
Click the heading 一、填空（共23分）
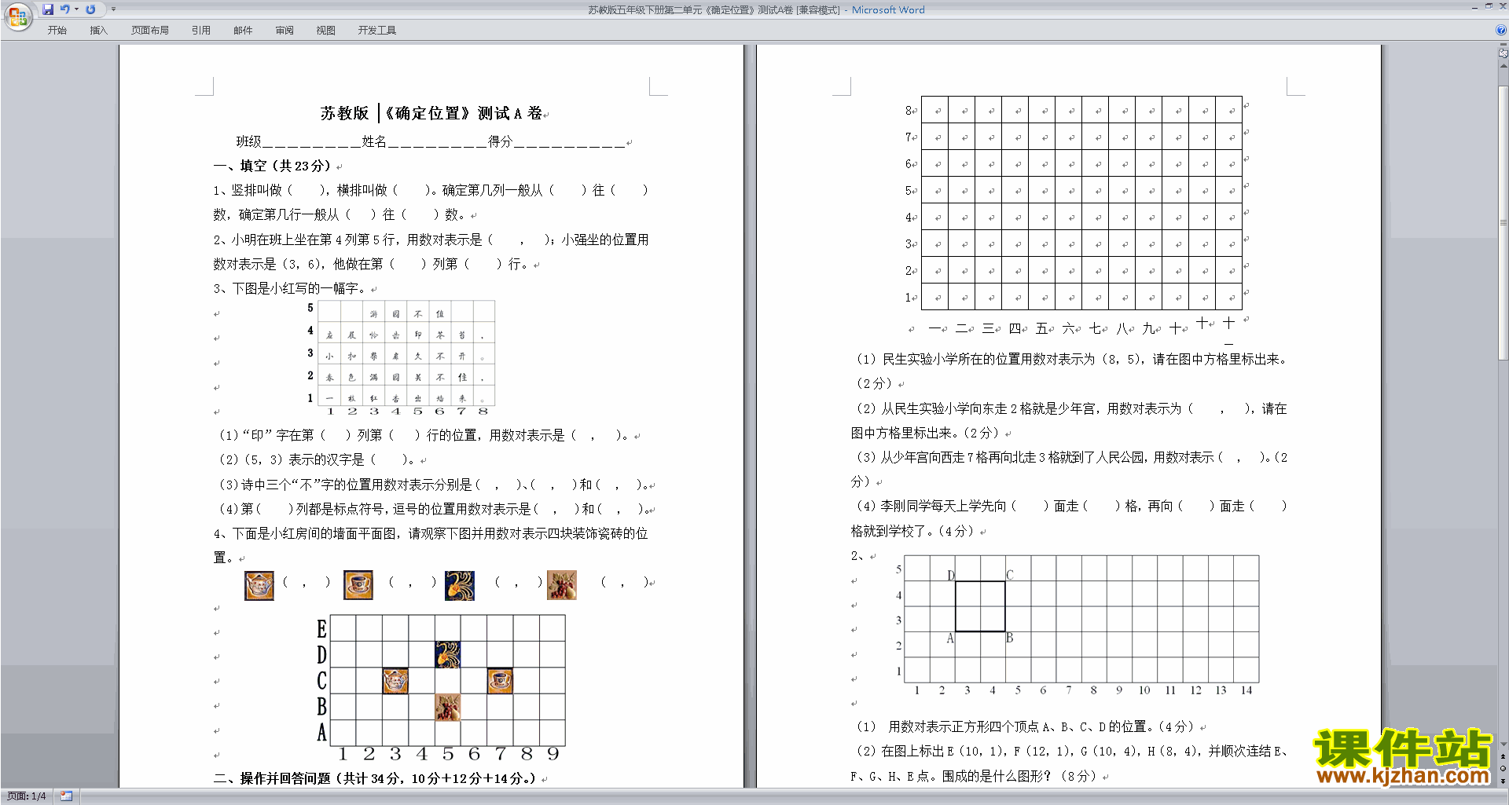click(x=273, y=166)
